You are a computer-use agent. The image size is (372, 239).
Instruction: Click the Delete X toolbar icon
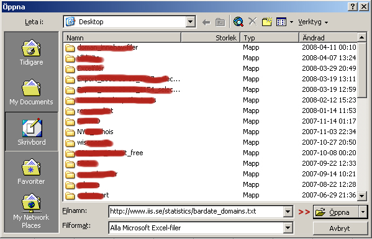click(x=252, y=22)
